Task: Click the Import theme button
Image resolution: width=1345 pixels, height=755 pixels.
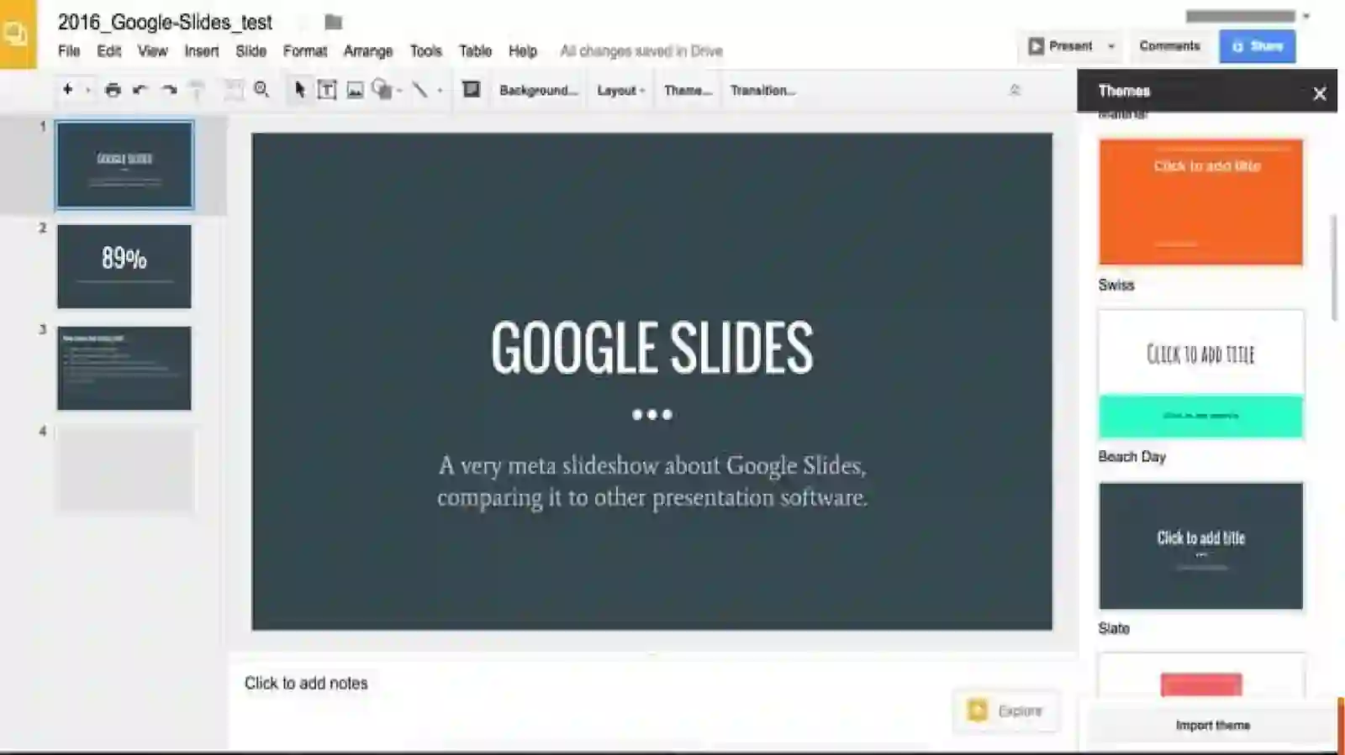Action: point(1212,726)
